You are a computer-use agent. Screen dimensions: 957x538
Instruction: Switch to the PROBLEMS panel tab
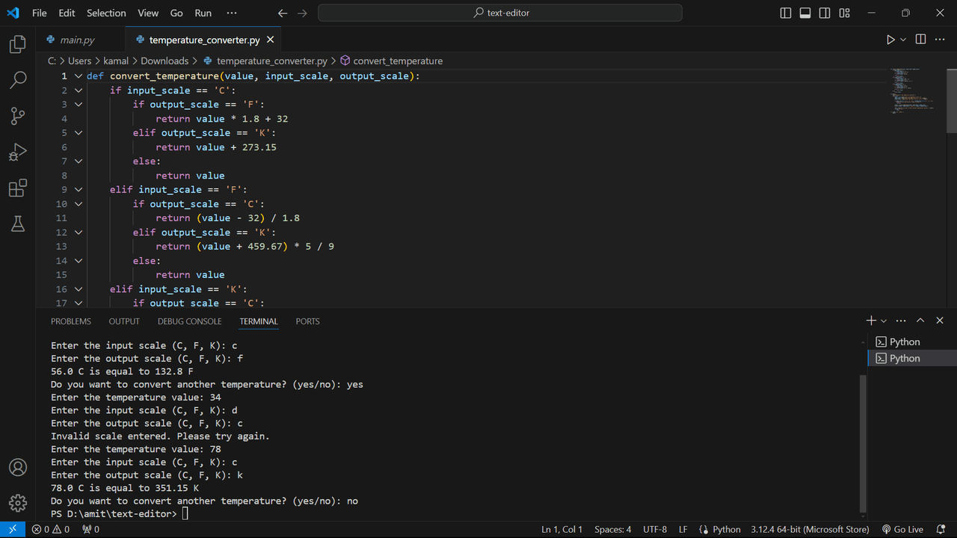(71, 321)
